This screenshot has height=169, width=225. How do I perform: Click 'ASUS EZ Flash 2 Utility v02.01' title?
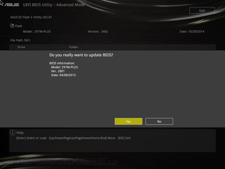coord(31,17)
